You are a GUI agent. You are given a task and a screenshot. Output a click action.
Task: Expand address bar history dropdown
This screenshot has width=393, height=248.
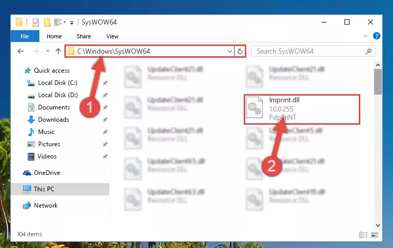coord(229,52)
